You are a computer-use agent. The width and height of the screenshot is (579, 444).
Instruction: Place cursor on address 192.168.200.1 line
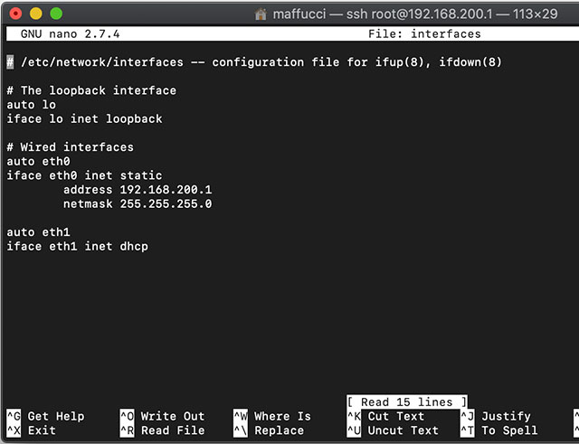[x=137, y=190]
